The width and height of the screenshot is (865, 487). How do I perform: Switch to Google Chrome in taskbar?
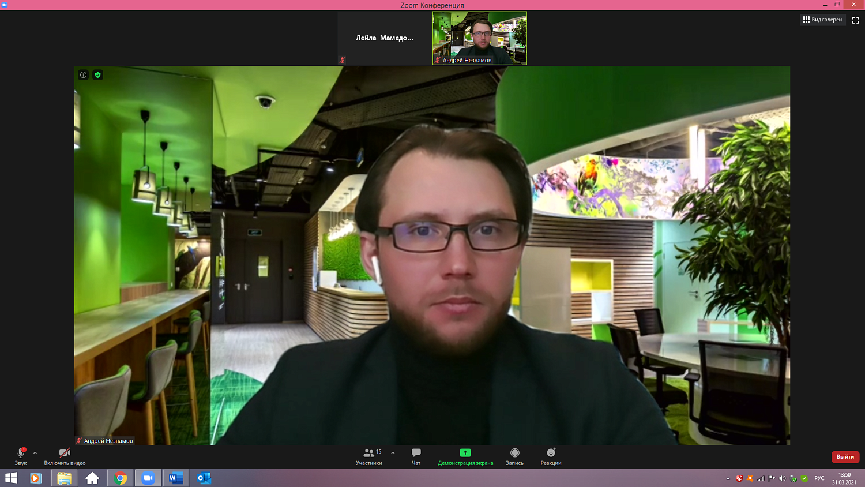pos(121,478)
